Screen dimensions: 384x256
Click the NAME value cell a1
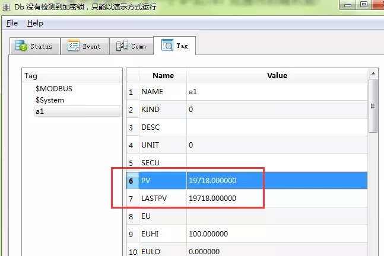pyautogui.click(x=192, y=92)
